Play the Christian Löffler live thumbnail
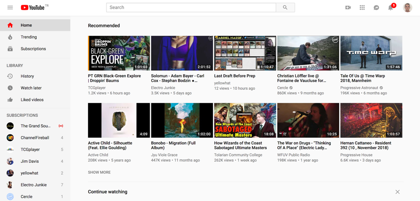420x201 pixels. (308, 53)
